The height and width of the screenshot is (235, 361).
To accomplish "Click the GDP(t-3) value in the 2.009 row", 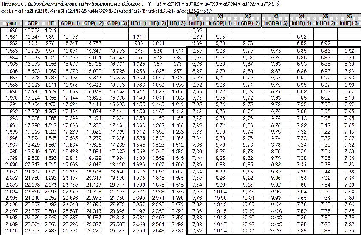I will click(x=117, y=224).
